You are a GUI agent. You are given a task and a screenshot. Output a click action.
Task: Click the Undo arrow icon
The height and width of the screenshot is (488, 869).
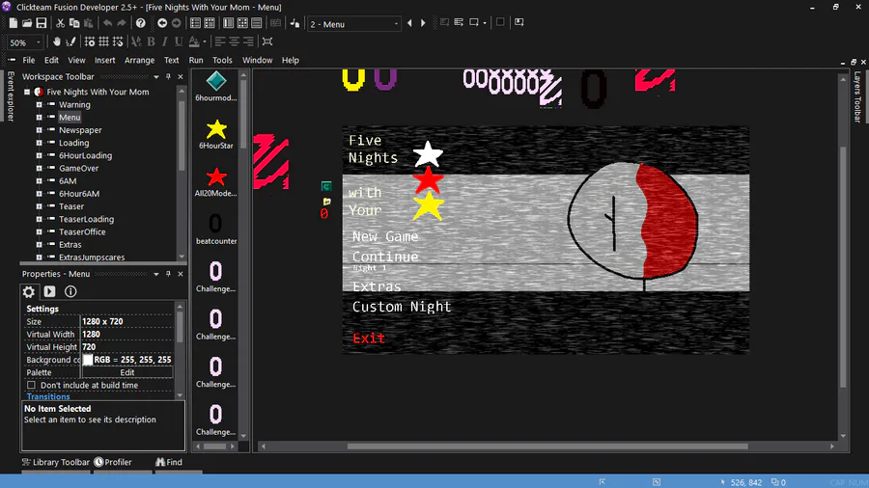click(107, 23)
